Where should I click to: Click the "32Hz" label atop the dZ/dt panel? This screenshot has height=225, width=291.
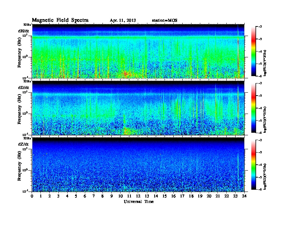pos(27,138)
